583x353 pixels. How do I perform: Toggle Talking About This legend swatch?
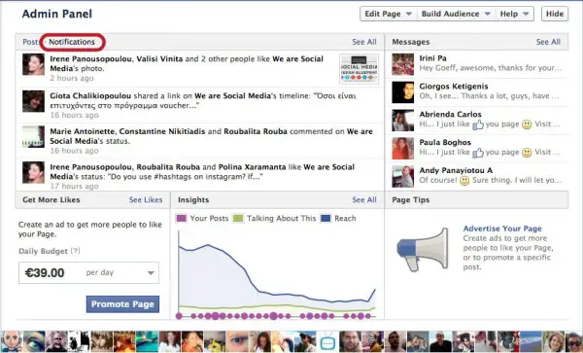tap(238, 219)
